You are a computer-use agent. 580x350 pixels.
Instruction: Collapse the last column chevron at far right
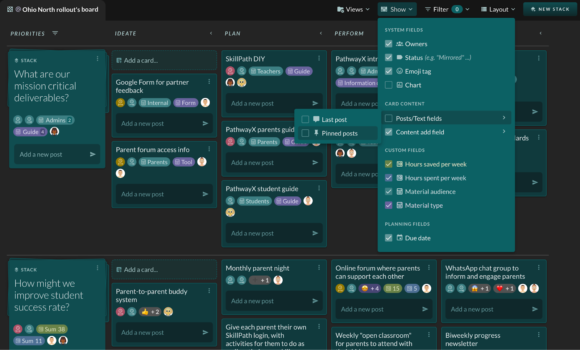[540, 33]
